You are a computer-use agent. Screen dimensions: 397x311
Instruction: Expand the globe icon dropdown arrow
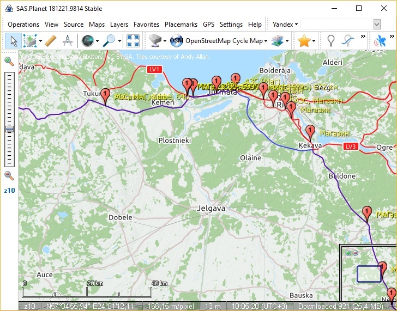97,41
